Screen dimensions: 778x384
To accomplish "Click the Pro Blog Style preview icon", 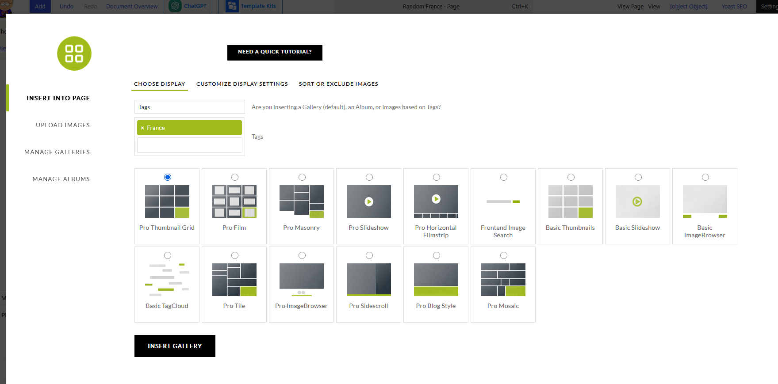I will pos(436,280).
